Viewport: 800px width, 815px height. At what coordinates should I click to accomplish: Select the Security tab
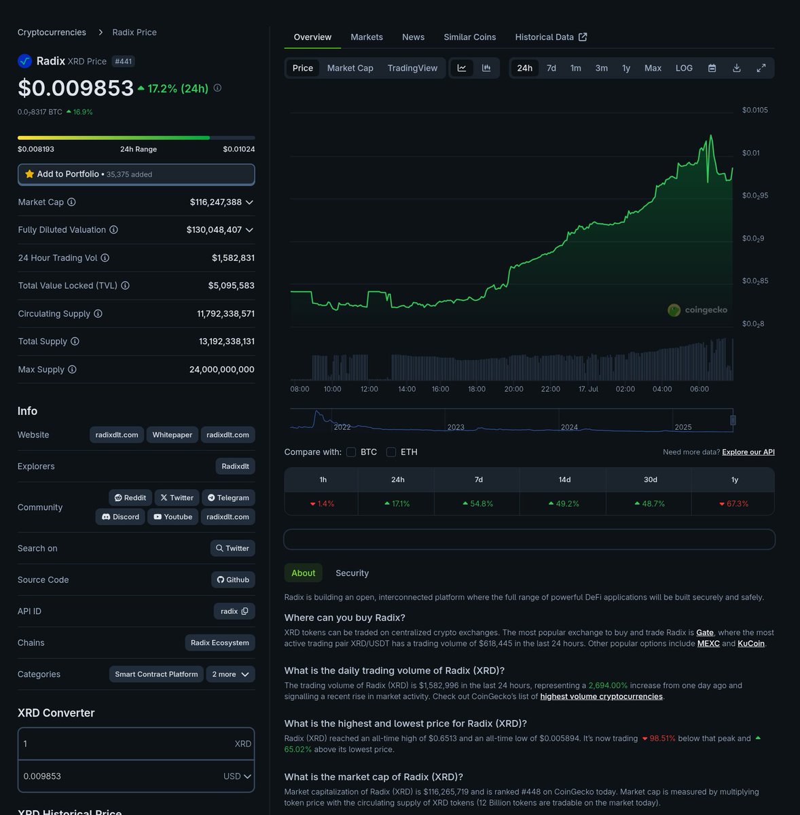click(x=352, y=573)
